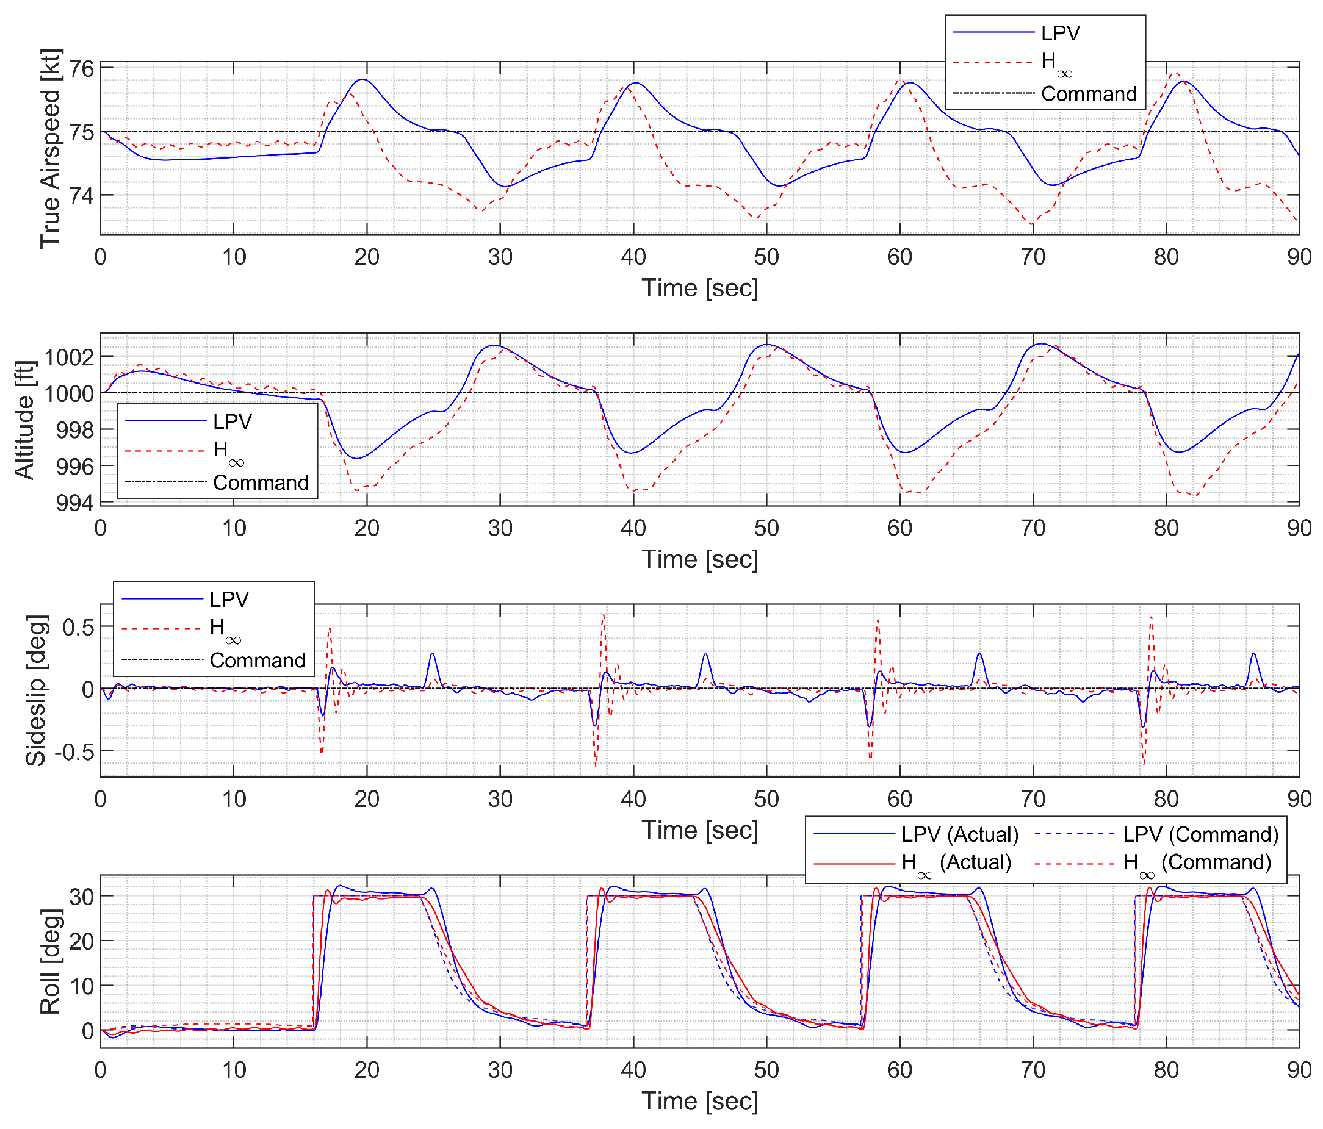This screenshot has width=1323, height=1129.
Task: Click the 1002 tick label on altitude axis
Action: tap(69, 357)
